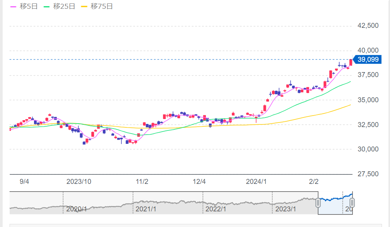Click the left range slider handle
Image resolution: width=390 pixels, height=227 pixels.
point(317,203)
